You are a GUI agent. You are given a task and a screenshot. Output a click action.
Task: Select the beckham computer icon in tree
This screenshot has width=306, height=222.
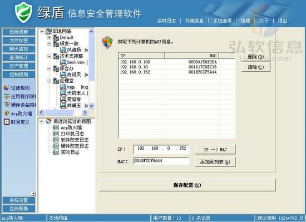63,62
